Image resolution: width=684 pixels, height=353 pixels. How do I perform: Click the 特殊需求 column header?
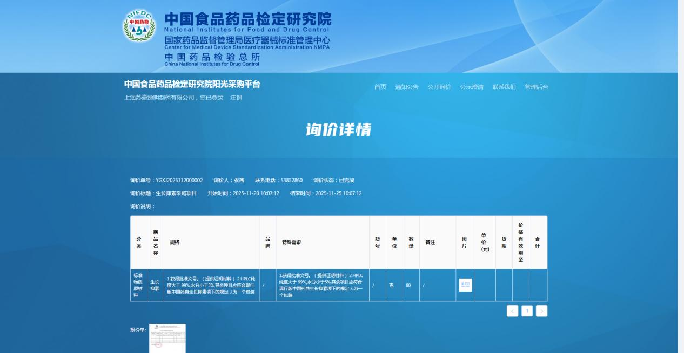click(291, 243)
